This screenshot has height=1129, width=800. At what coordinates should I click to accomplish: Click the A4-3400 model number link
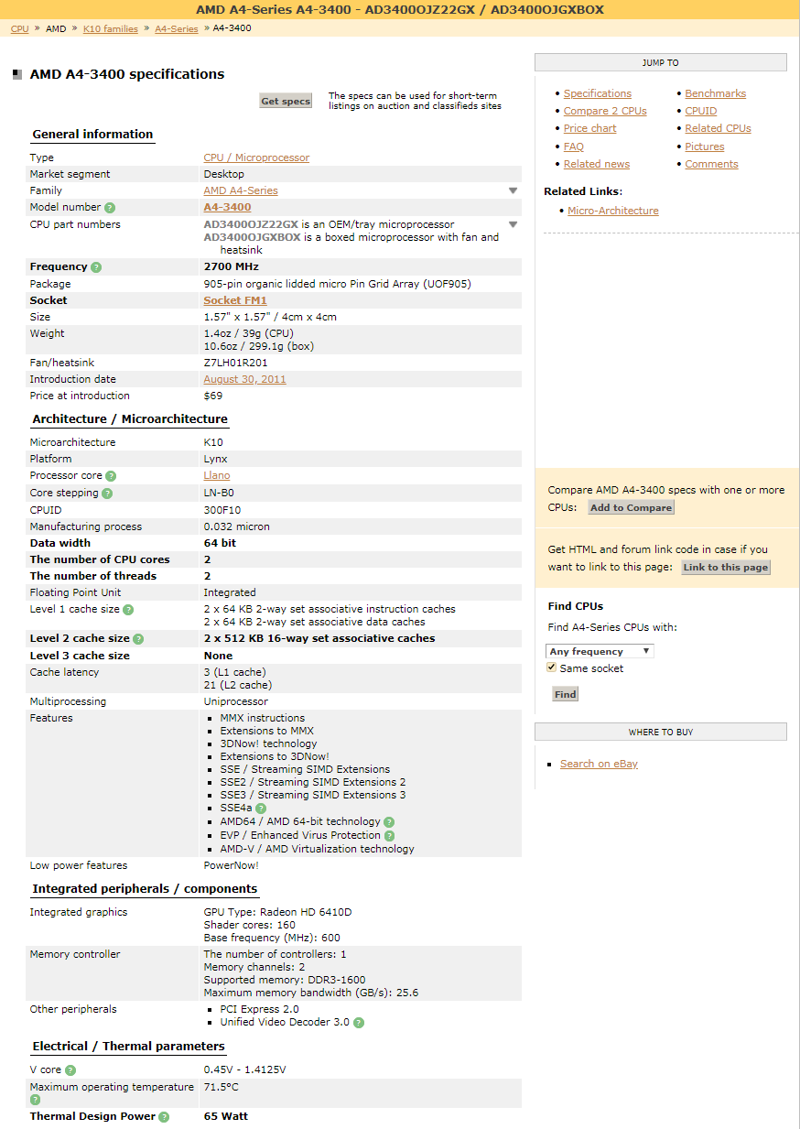227,207
